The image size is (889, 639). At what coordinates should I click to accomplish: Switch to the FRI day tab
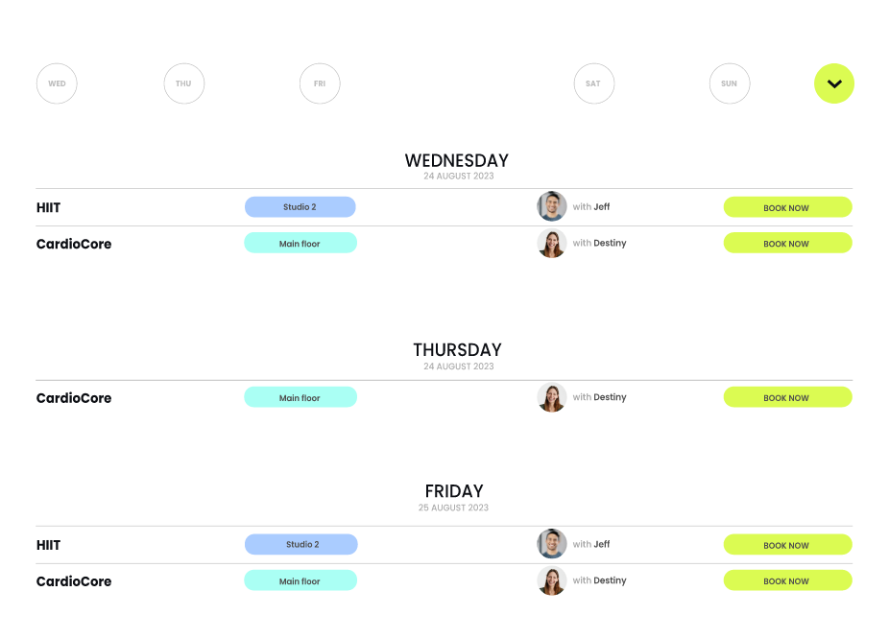click(320, 83)
